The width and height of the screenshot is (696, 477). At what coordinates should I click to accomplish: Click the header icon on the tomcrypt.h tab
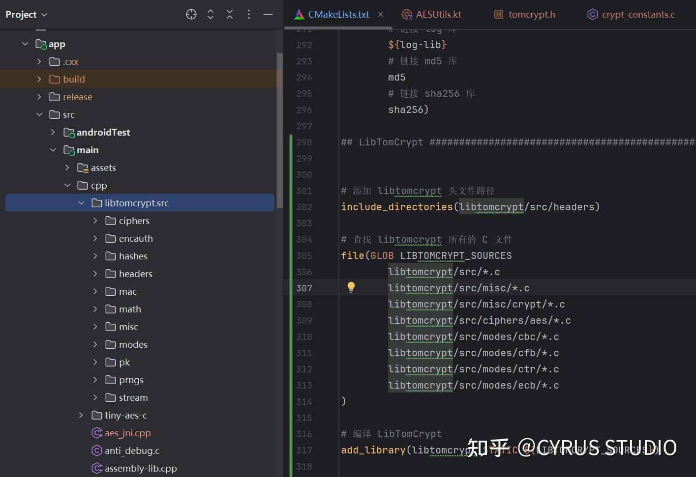[499, 14]
